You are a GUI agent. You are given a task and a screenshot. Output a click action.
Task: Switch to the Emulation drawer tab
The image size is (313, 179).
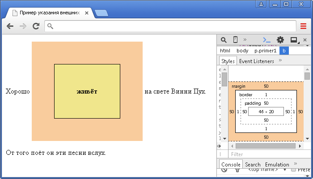(277, 164)
